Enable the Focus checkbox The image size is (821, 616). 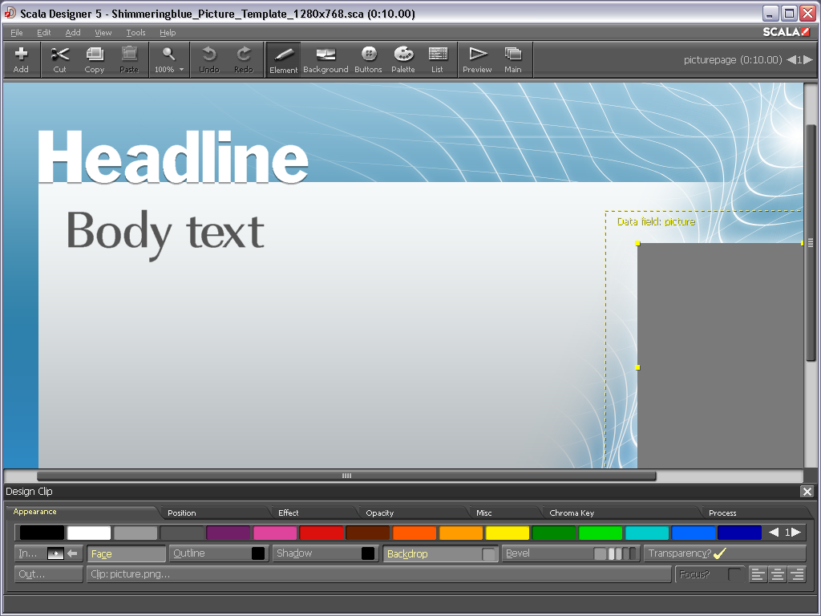tap(734, 574)
